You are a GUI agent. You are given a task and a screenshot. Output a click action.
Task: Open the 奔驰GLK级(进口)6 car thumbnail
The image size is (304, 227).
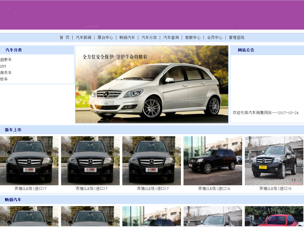tap(213, 161)
